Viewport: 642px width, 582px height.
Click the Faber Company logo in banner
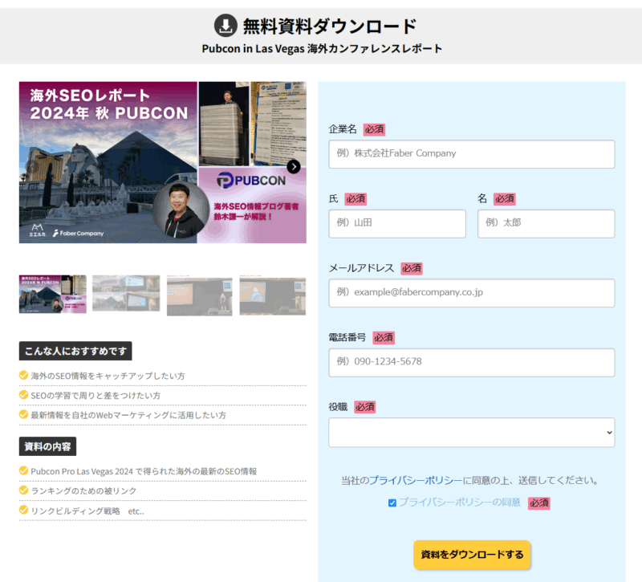(x=78, y=233)
